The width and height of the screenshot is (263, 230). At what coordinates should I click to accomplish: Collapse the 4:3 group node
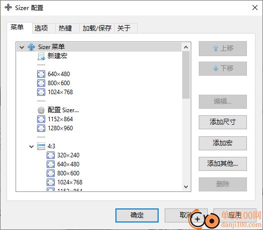31,147
